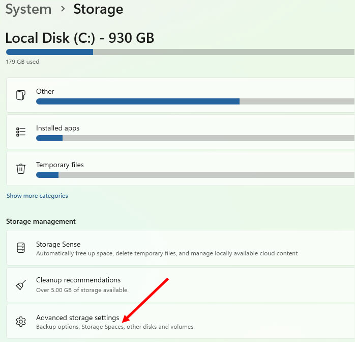Click the Installed apps list icon
355x342 pixels.
[x=20, y=132]
